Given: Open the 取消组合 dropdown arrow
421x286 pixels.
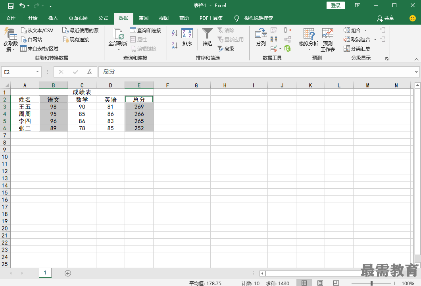Looking at the screenshot, I should click(x=375, y=39).
